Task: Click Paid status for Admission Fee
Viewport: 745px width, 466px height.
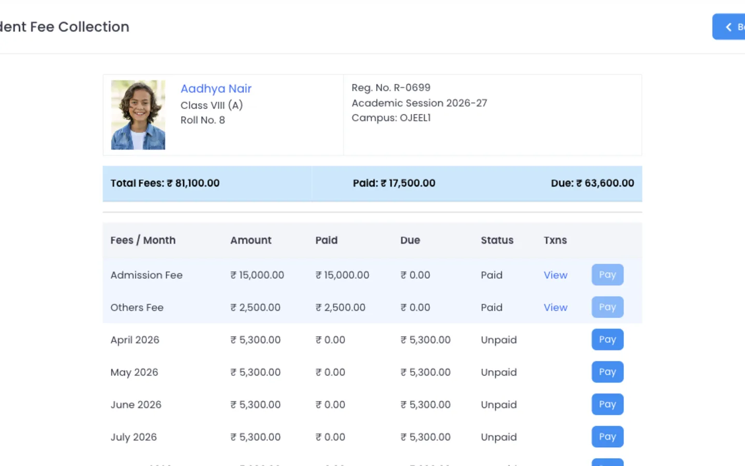Action: pos(491,275)
